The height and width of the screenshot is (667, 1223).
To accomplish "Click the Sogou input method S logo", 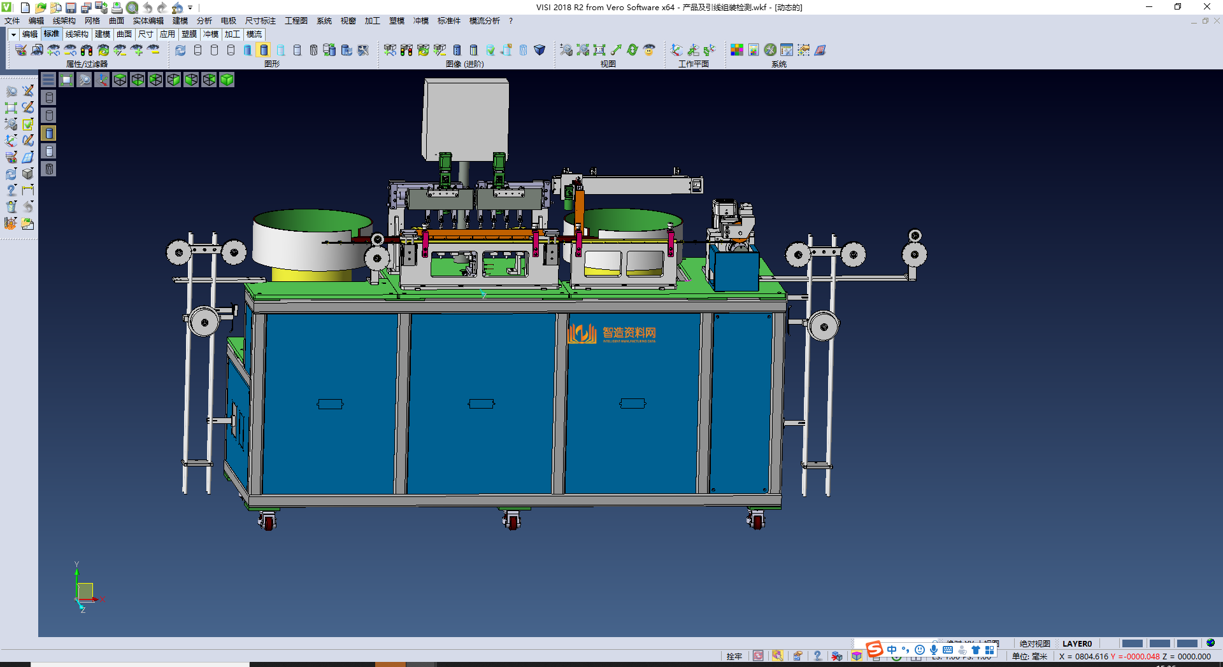I will tap(875, 649).
